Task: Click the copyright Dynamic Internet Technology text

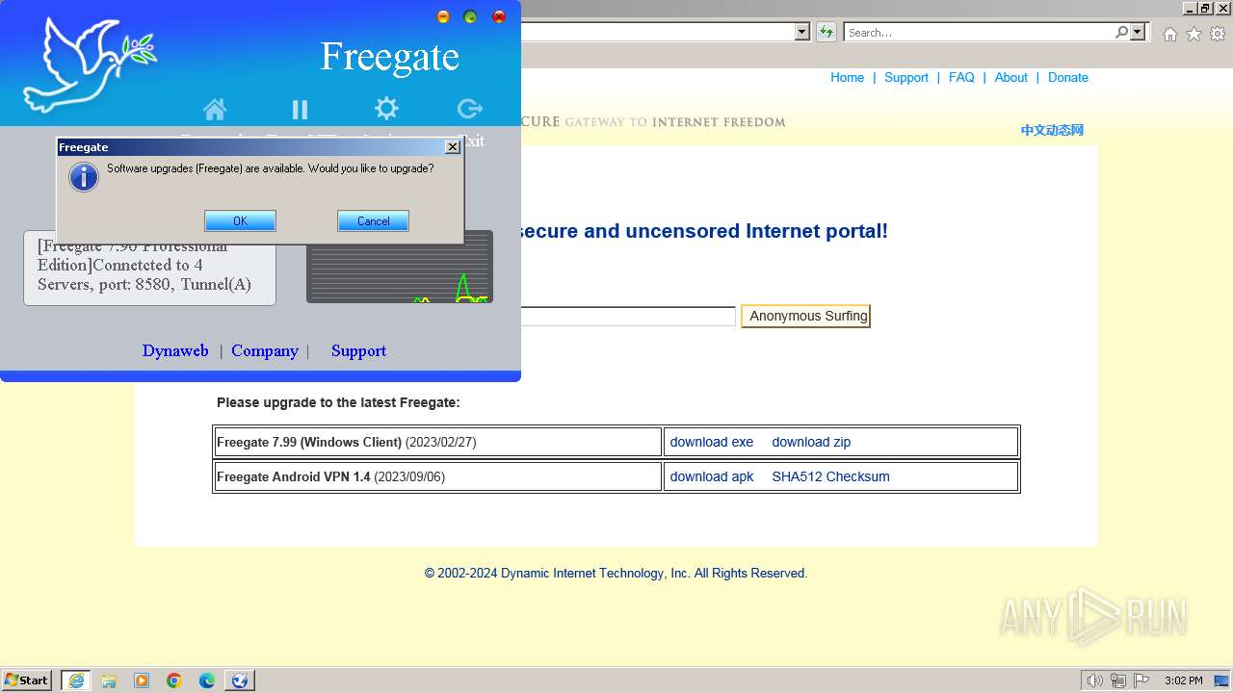Action: click(616, 573)
